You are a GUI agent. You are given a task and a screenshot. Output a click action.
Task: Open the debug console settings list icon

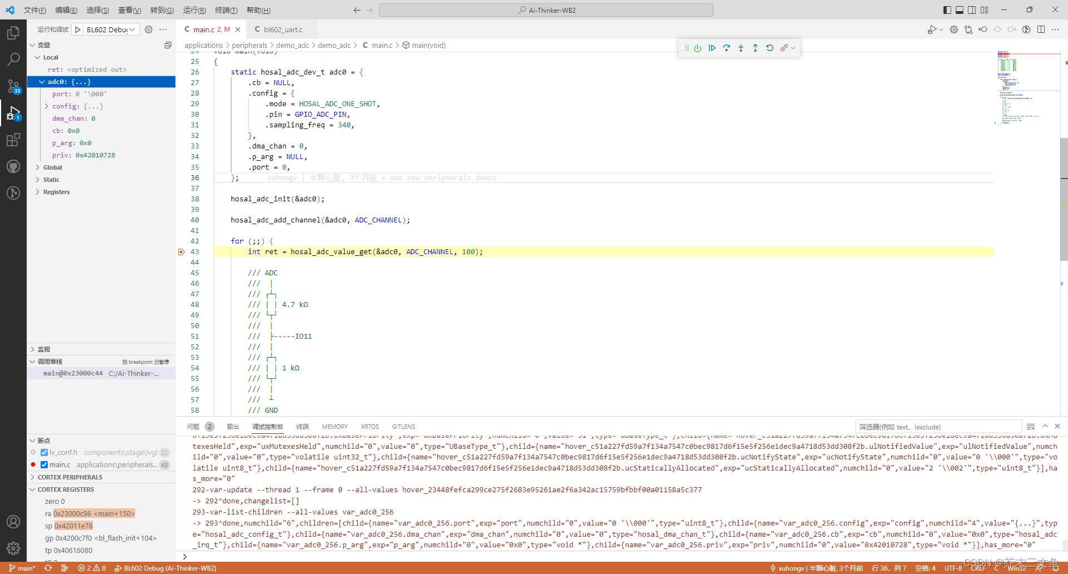(1031, 427)
